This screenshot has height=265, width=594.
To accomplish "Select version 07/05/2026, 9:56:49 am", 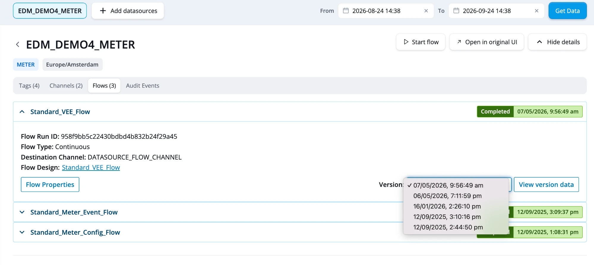I will 456,185.
